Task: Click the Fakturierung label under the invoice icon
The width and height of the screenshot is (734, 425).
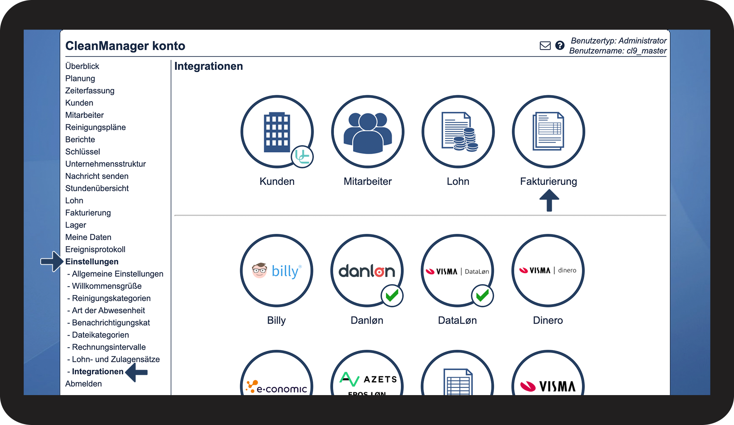Action: click(x=549, y=182)
